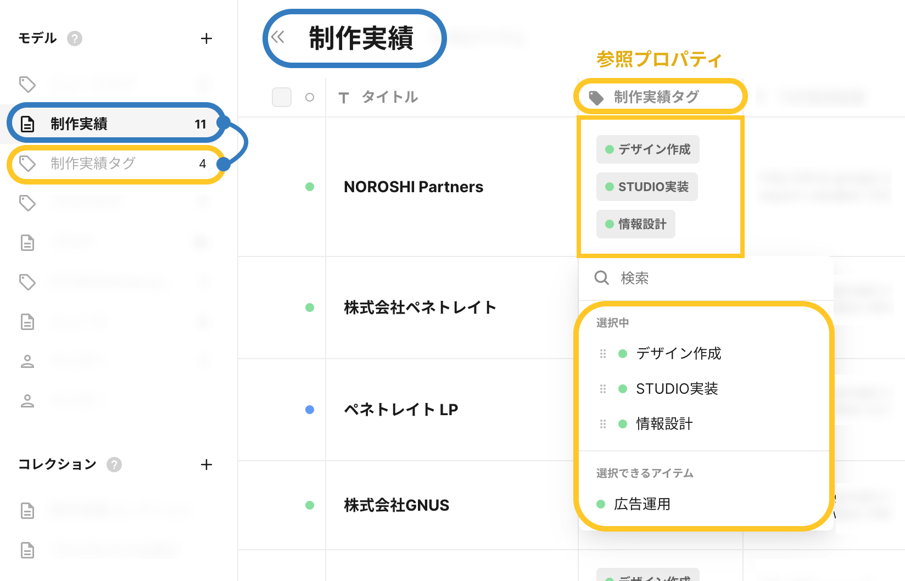Click the T text-type icon in the タイトル header
Viewport: 905px width, 581px height.
click(344, 97)
